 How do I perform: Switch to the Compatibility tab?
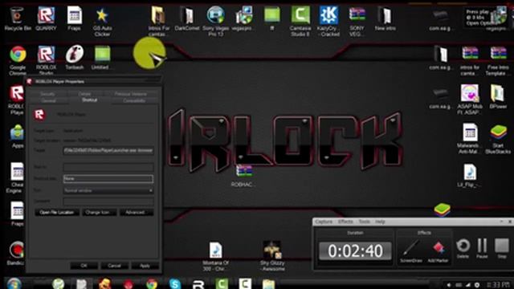click(x=134, y=101)
